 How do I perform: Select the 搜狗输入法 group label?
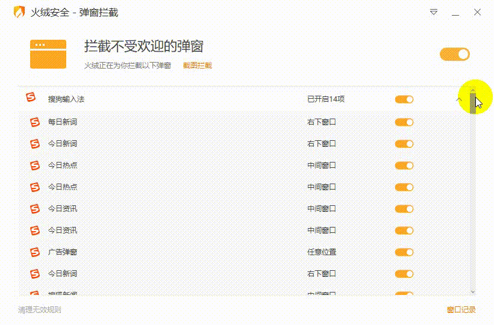pos(66,99)
